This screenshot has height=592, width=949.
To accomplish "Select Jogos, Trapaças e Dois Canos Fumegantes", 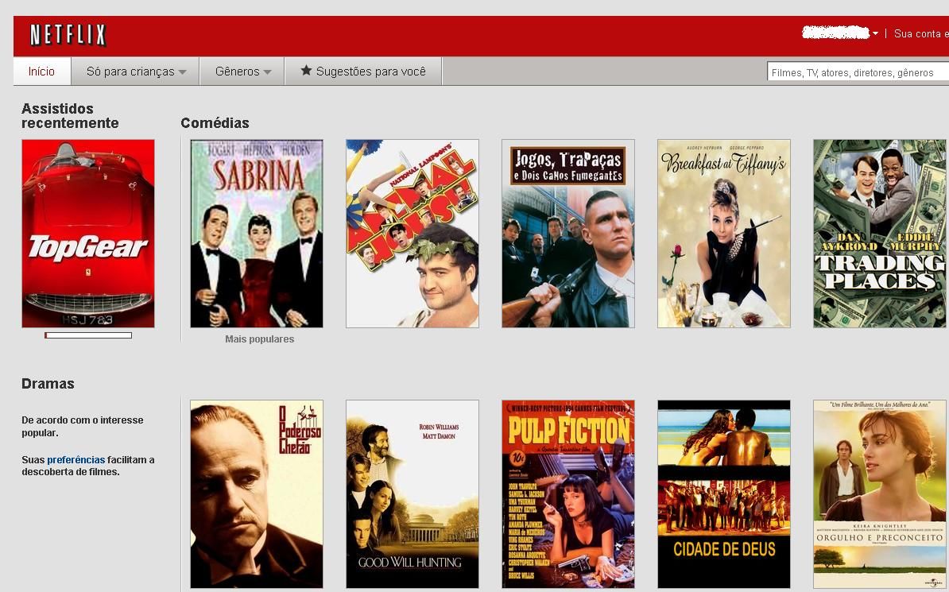I will pos(568,234).
